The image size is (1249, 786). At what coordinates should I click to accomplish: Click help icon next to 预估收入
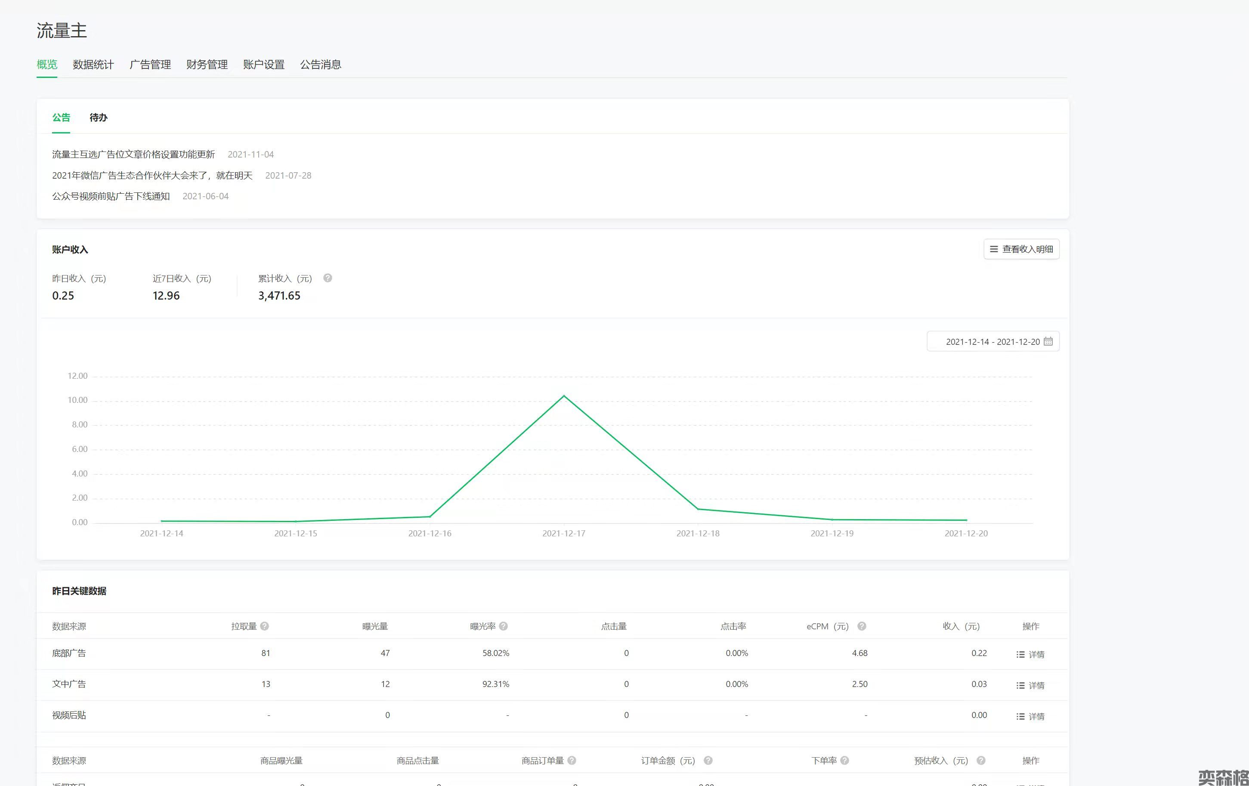click(x=981, y=761)
